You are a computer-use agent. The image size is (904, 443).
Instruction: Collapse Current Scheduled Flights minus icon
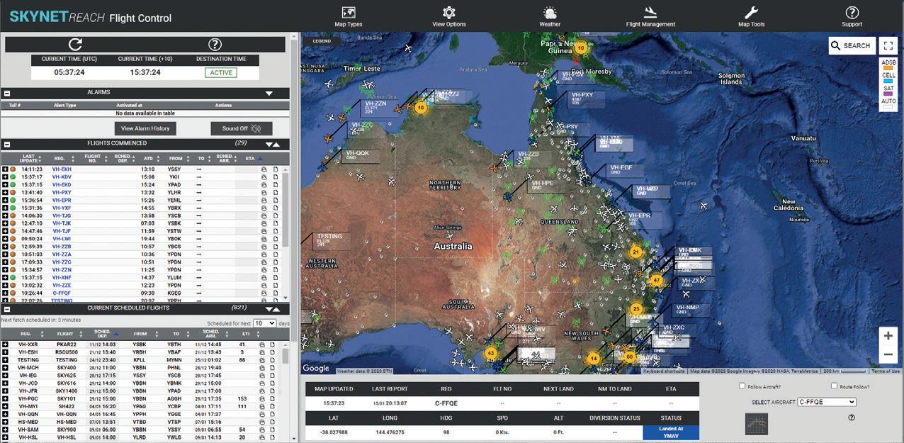pyautogui.click(x=7, y=309)
